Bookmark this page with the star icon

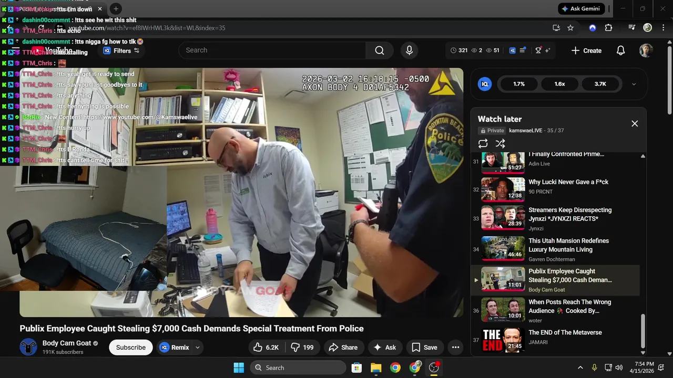pyautogui.click(x=570, y=28)
